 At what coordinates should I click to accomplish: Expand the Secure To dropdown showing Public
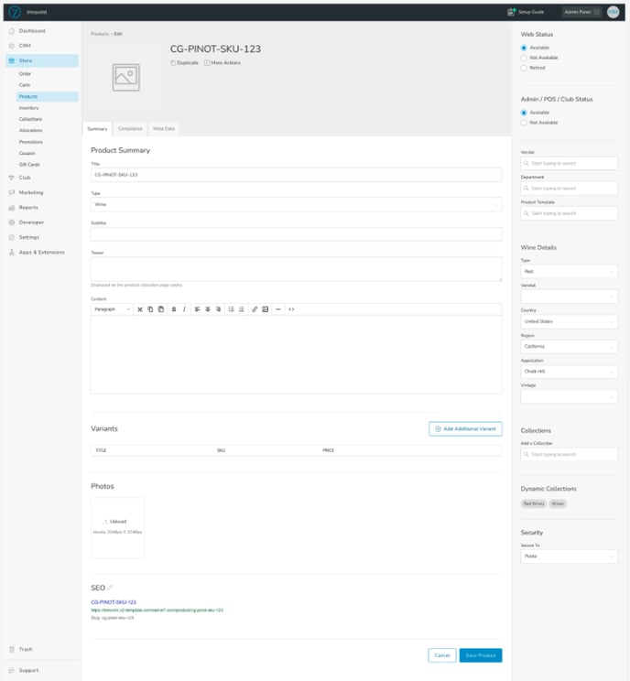(x=569, y=557)
